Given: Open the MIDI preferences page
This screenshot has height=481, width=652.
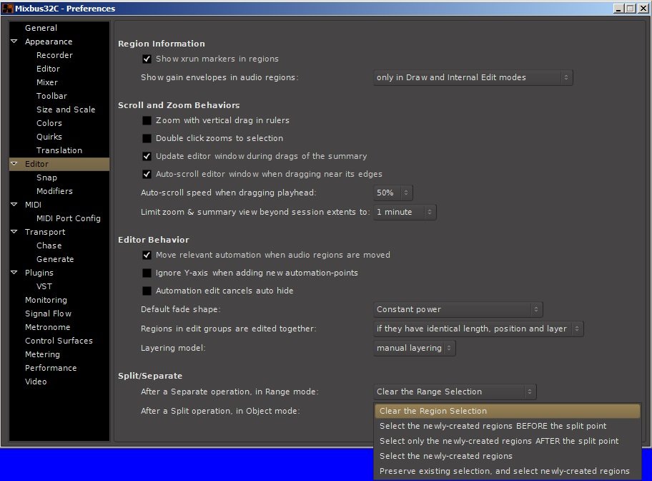Looking at the screenshot, I should [33, 205].
